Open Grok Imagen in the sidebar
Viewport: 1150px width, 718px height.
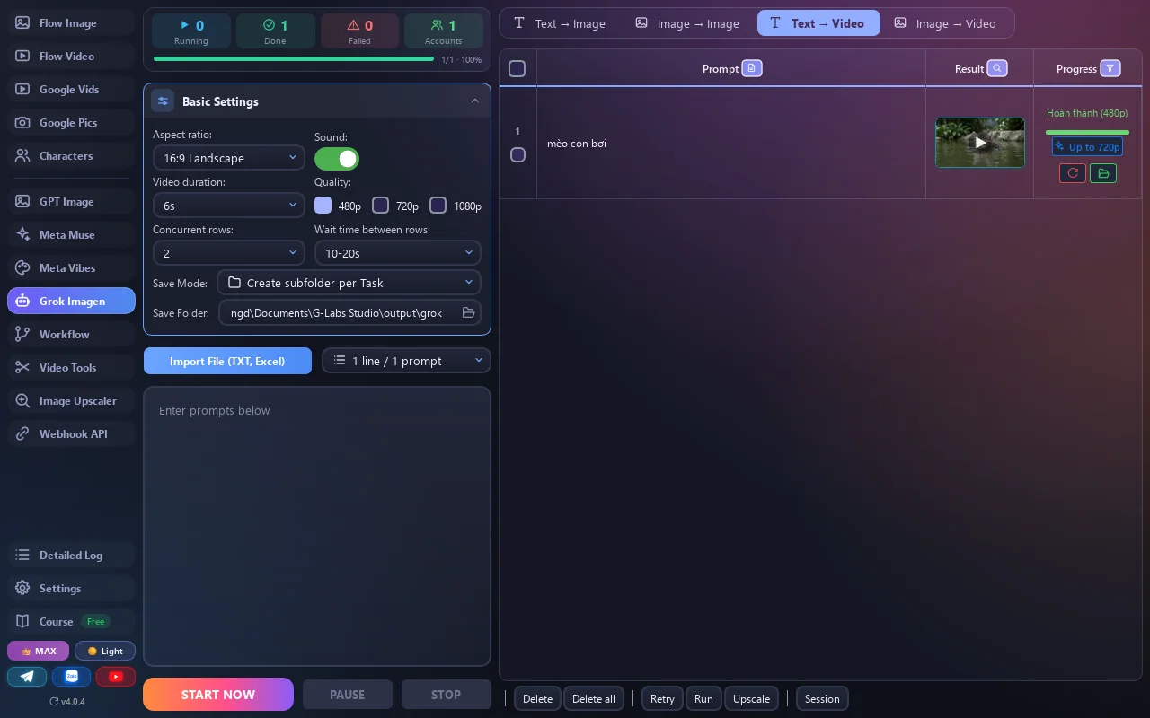coord(71,302)
